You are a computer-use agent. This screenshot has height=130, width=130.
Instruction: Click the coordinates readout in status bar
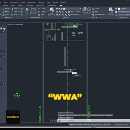click(x=122, y=125)
